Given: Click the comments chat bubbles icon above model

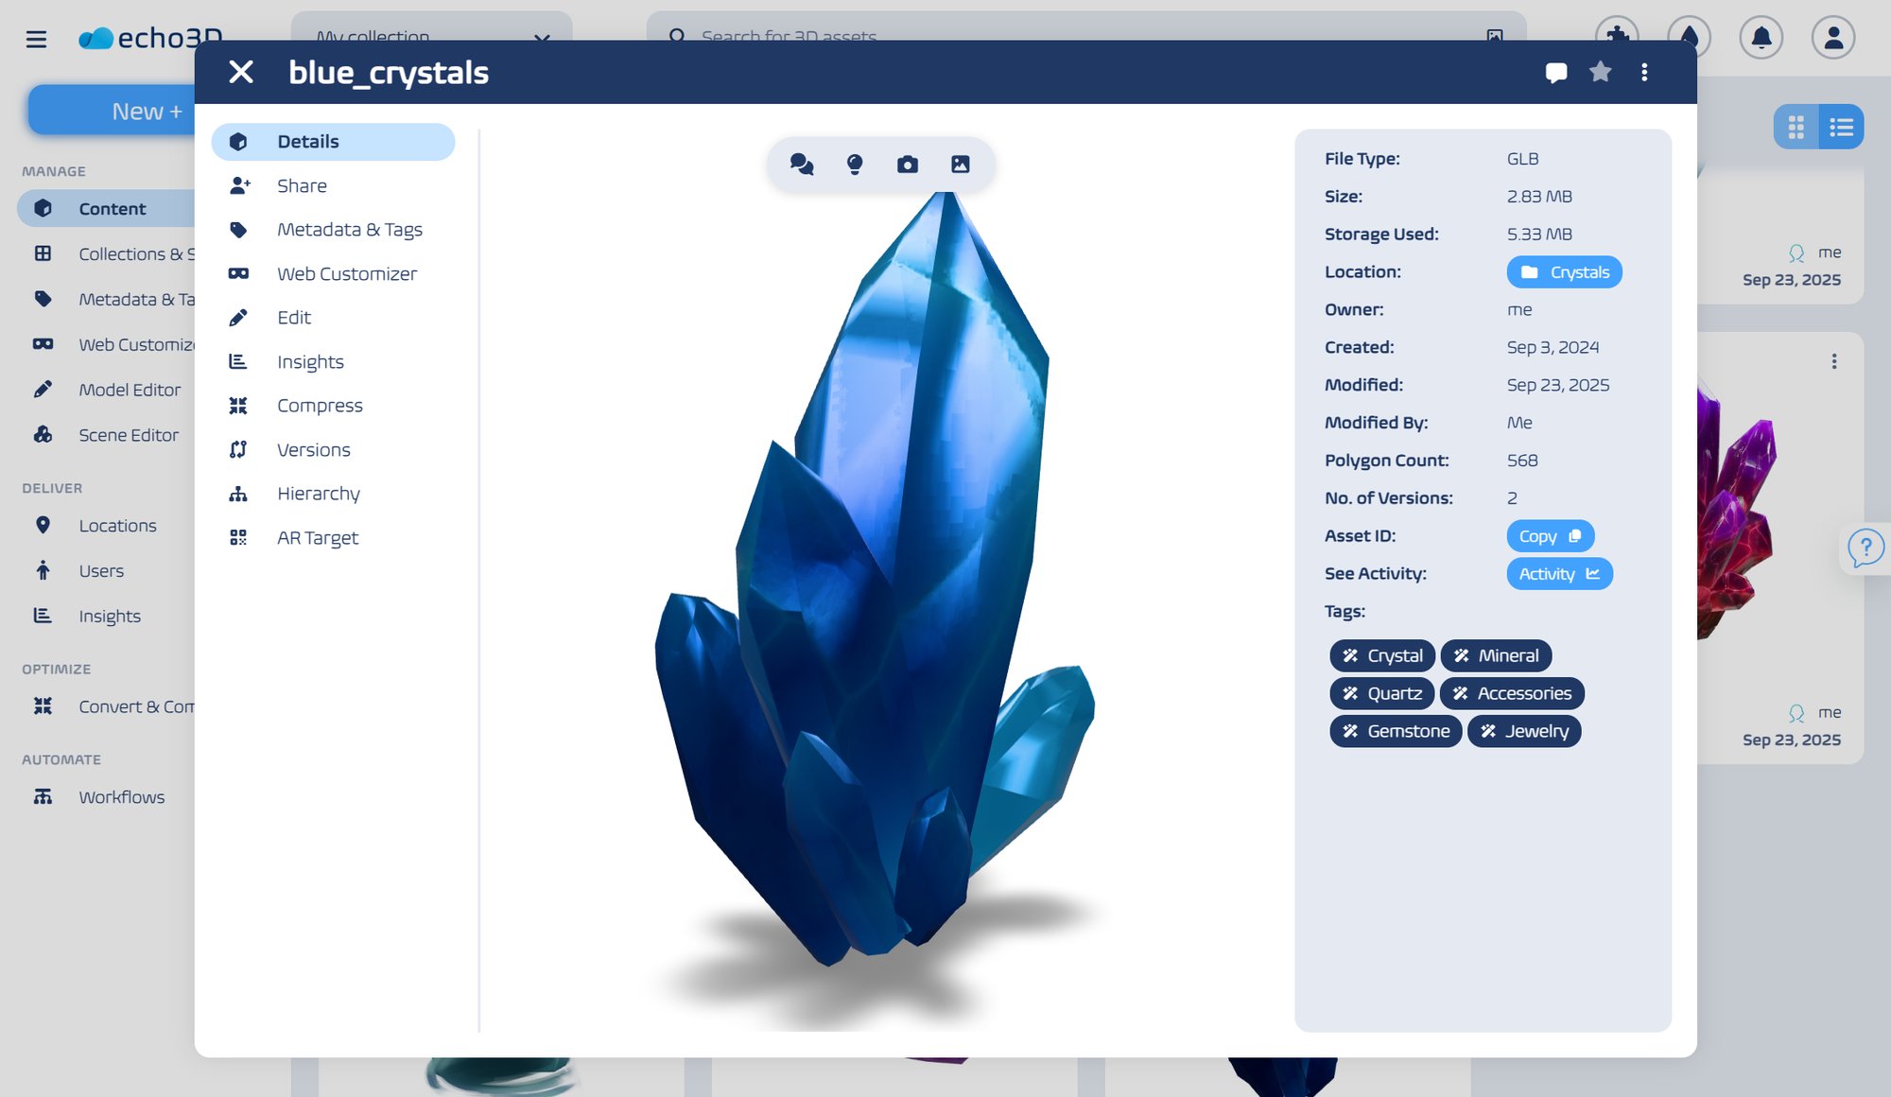Looking at the screenshot, I should (x=802, y=165).
